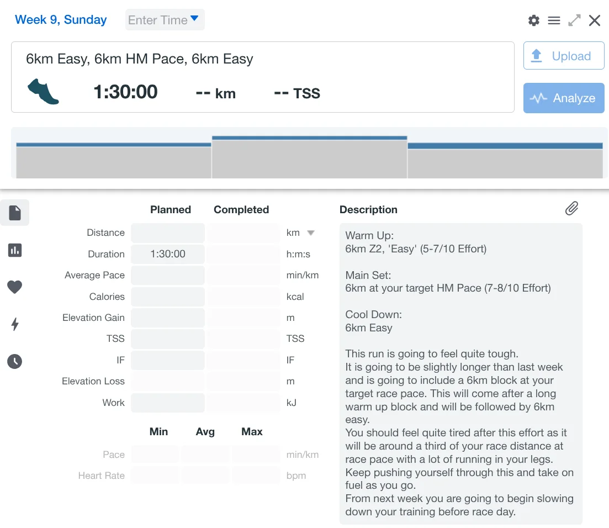Click the planned TSS input field

coord(168,339)
